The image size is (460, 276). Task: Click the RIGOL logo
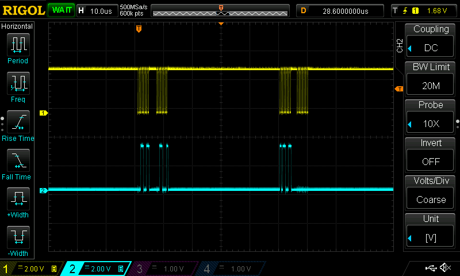(24, 10)
